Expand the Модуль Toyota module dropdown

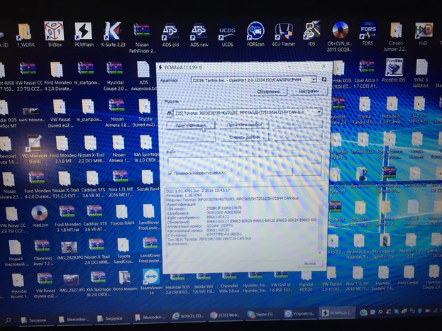319,113
